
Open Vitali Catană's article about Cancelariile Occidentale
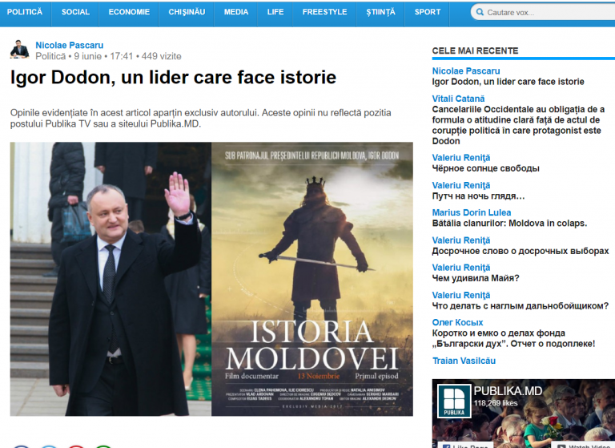518,125
